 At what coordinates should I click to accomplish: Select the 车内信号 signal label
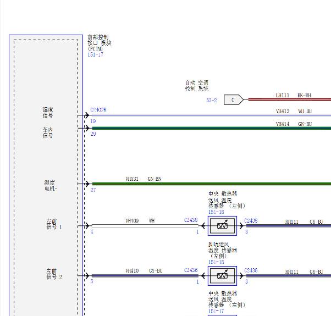pyautogui.click(x=48, y=132)
